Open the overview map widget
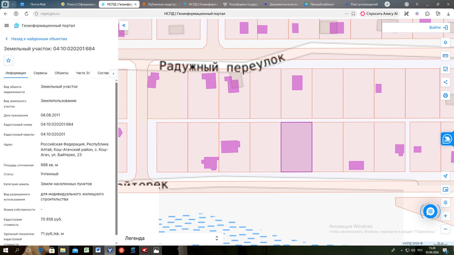Viewport: 454px width, 255px height. pos(445,189)
